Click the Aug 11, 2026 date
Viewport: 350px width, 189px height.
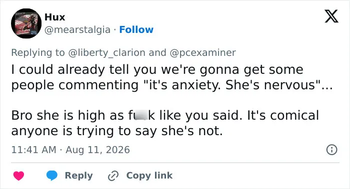pyautogui.click(x=98, y=150)
